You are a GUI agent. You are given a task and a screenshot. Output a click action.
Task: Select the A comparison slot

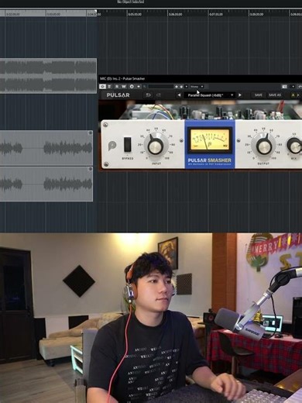[293, 95]
